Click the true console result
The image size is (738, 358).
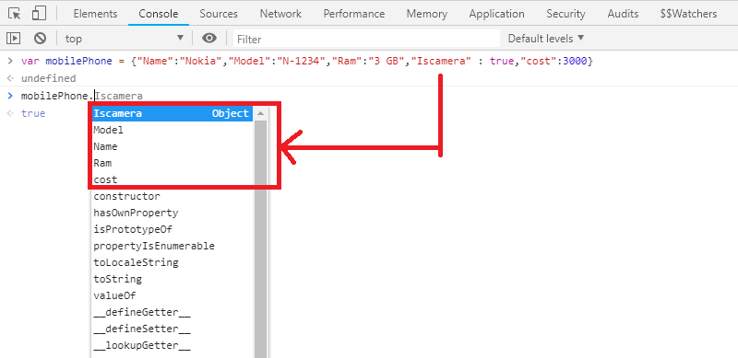(33, 113)
